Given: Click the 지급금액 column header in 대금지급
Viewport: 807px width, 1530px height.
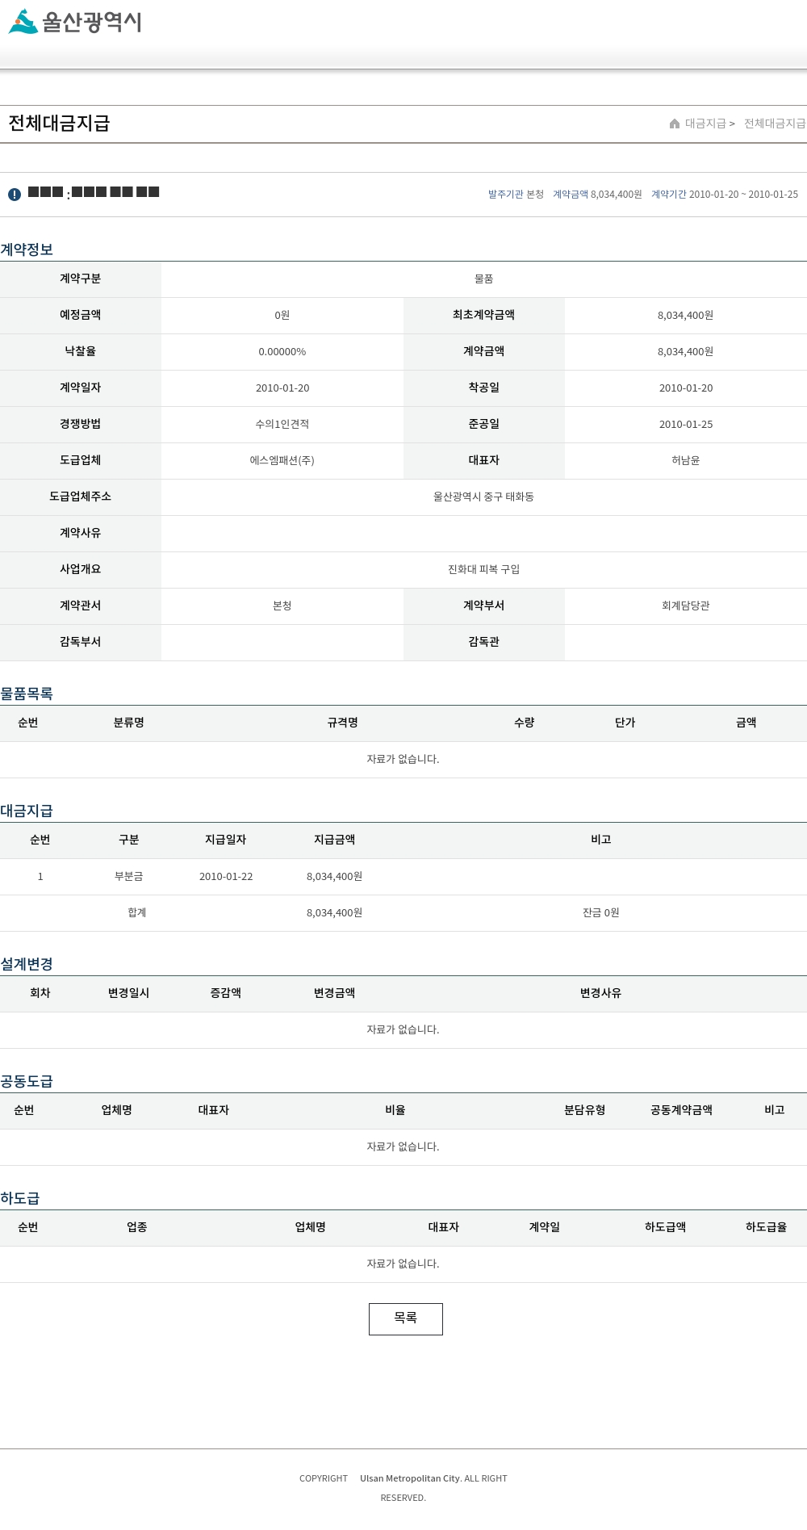Looking at the screenshot, I should (x=335, y=840).
